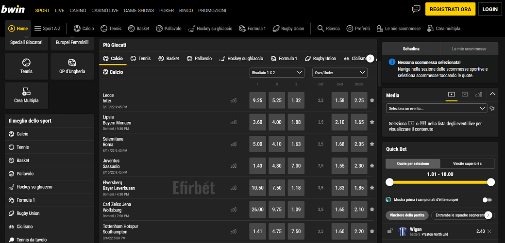Viewport: 505px width, 243px height.
Task: Click REGISTRATI ORA button
Action: click(x=450, y=9)
